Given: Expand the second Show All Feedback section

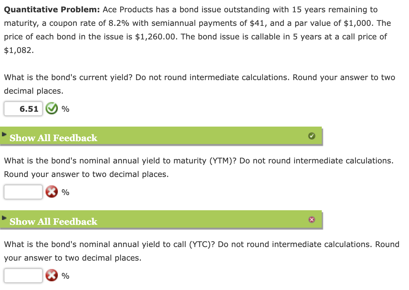Looking at the screenshot, I should (x=53, y=222).
